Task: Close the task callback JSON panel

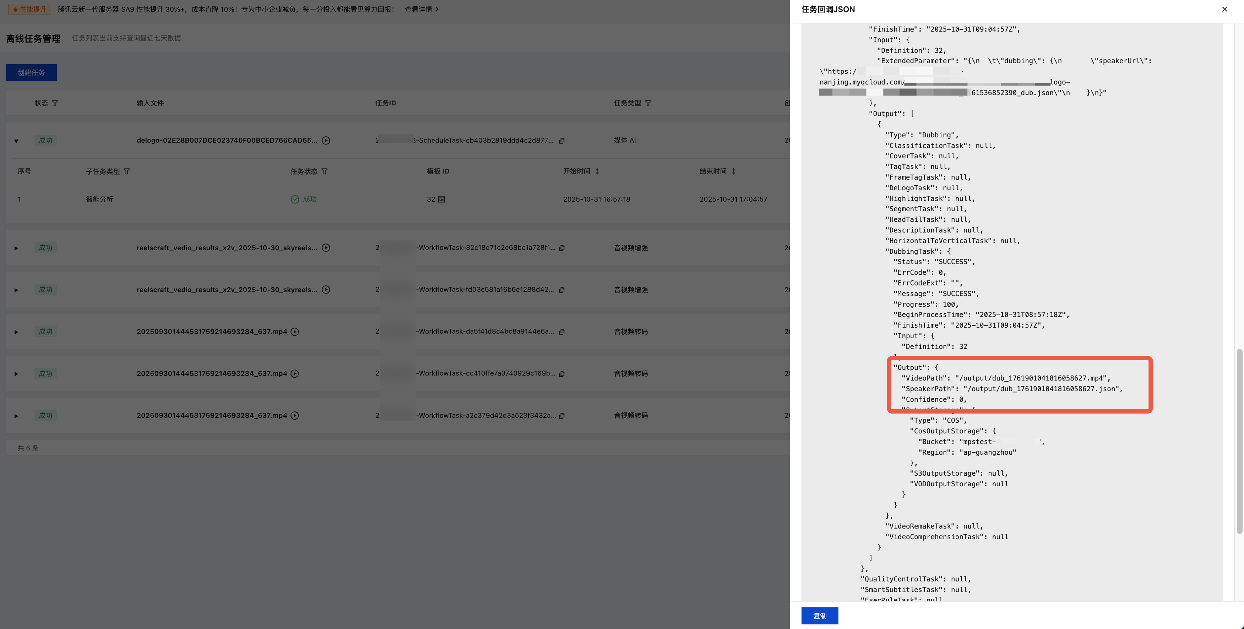Action: coord(1224,9)
